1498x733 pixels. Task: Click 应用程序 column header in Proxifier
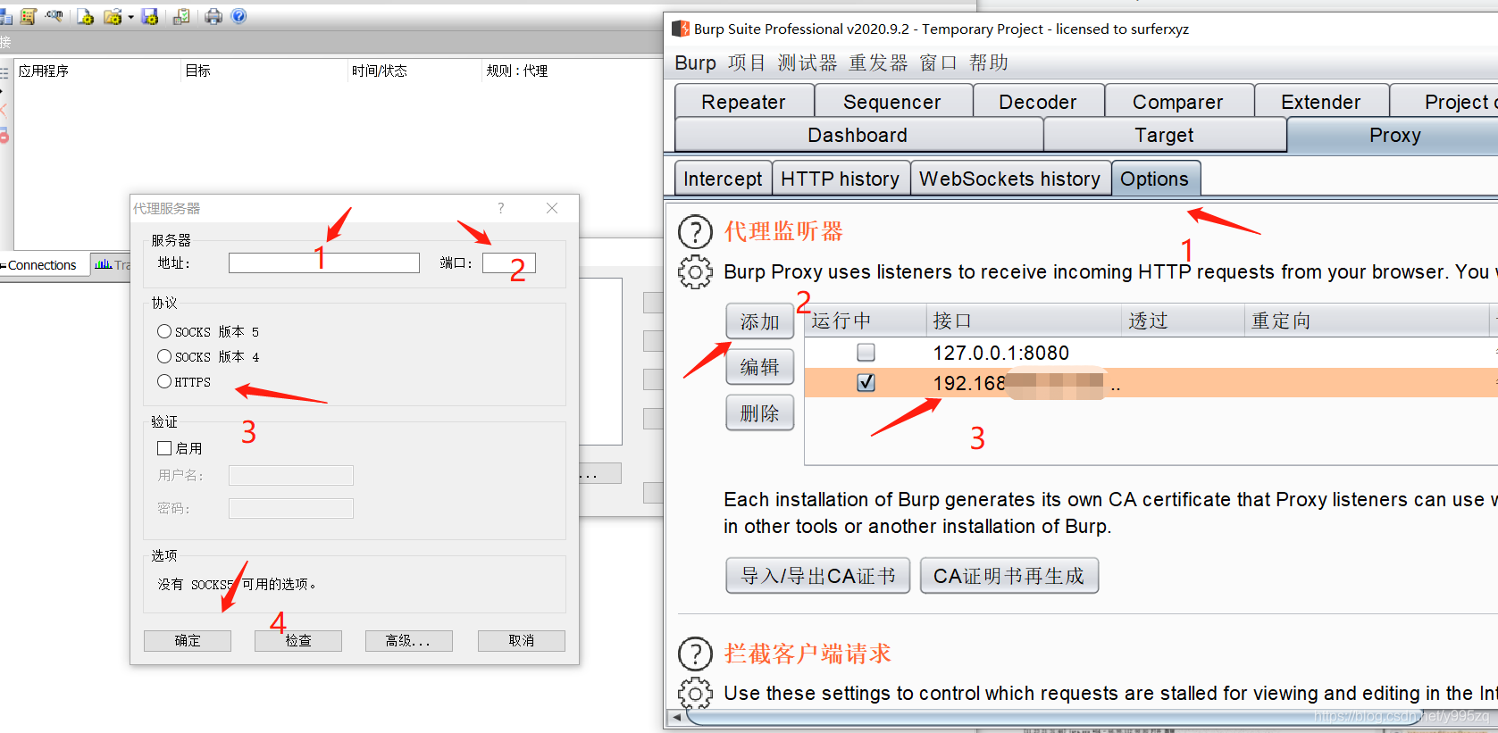click(97, 71)
